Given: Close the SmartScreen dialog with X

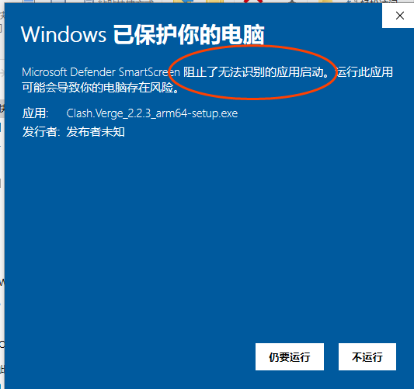Looking at the screenshot, I should [399, 16].
